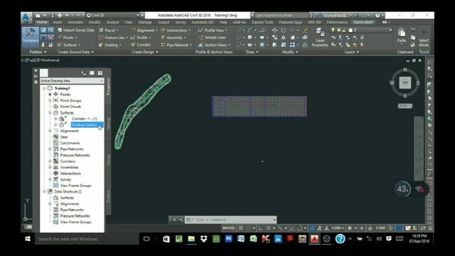Open the Grading dropdown
Viewport: 455px width, 256px height.
(110, 45)
